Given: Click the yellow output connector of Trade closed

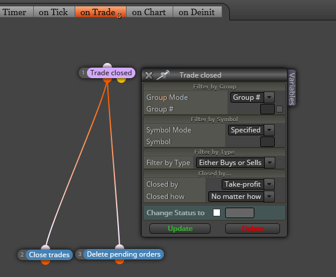Looking at the screenshot, I should coord(121,80).
